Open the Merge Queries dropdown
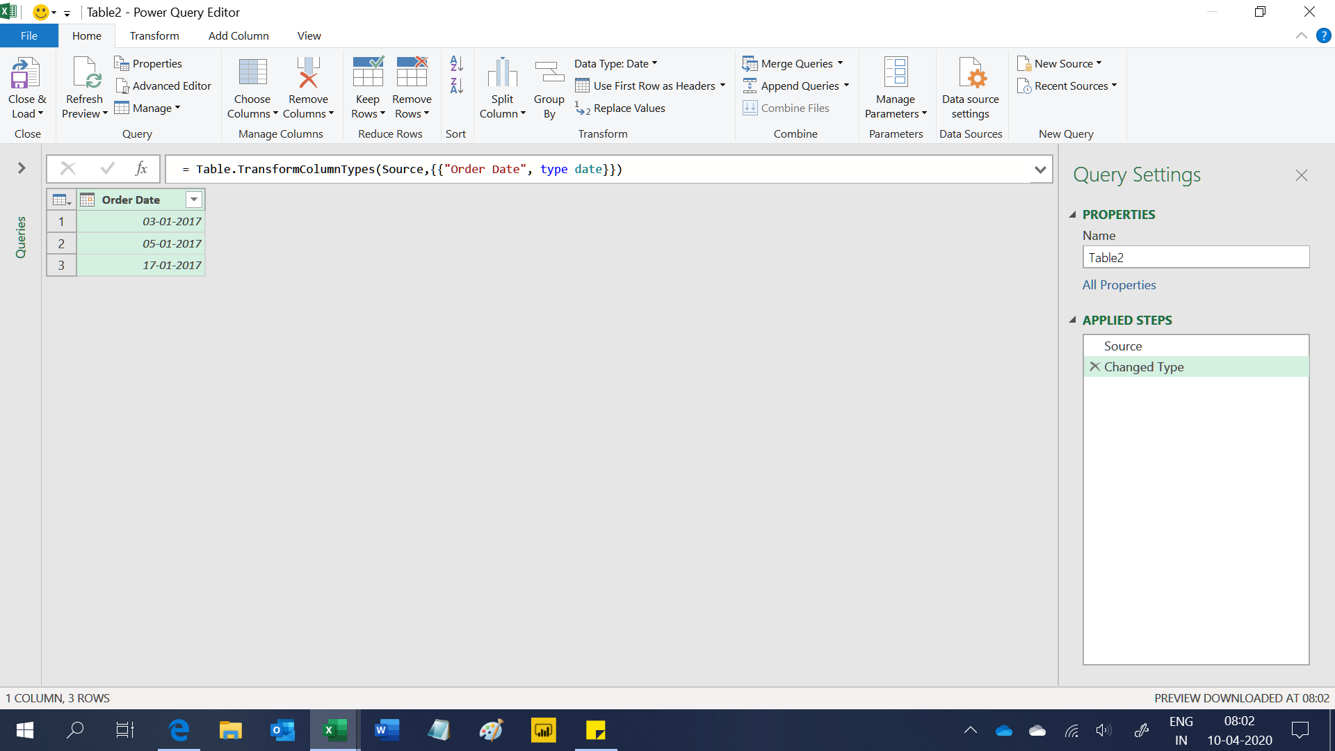This screenshot has height=751, width=1335. click(840, 63)
